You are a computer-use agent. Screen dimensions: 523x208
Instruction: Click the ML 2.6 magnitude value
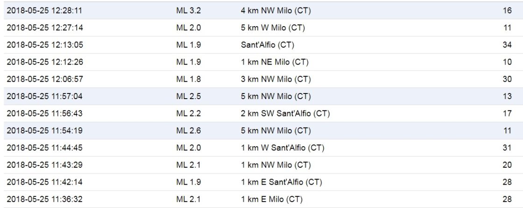[189, 130]
